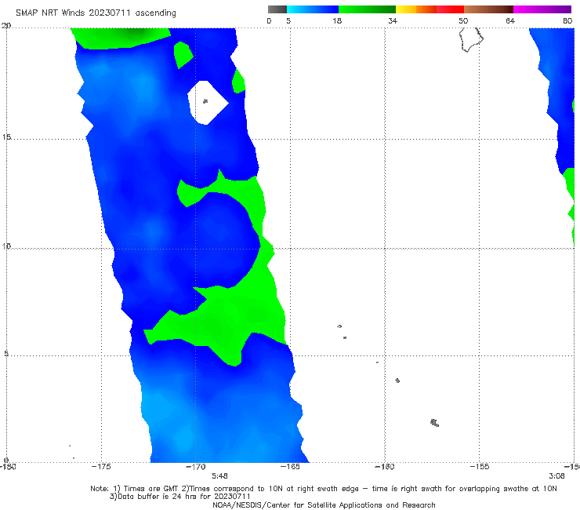Click the color bar label '50'
Screen dimensions: 580x510
pos(463,20)
